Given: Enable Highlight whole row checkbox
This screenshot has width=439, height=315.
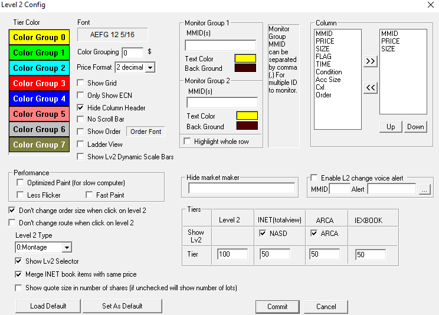Looking at the screenshot, I should click(188, 142).
